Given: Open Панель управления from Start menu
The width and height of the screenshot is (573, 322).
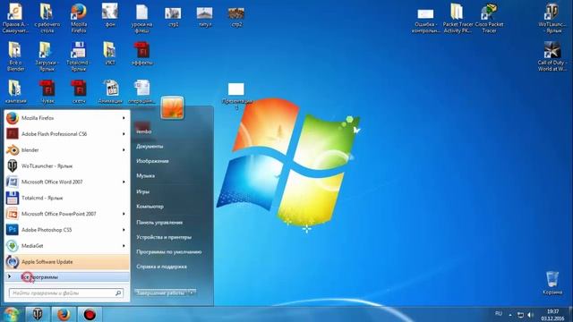Looking at the screenshot, I should pos(159,223).
